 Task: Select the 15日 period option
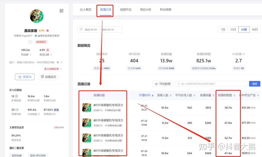(x=233, y=30)
